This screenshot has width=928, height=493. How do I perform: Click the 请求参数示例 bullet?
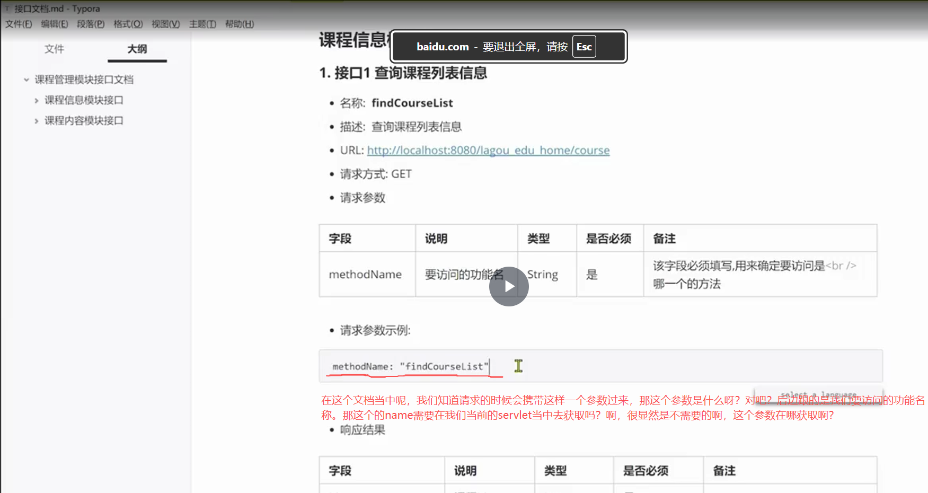pyautogui.click(x=375, y=330)
